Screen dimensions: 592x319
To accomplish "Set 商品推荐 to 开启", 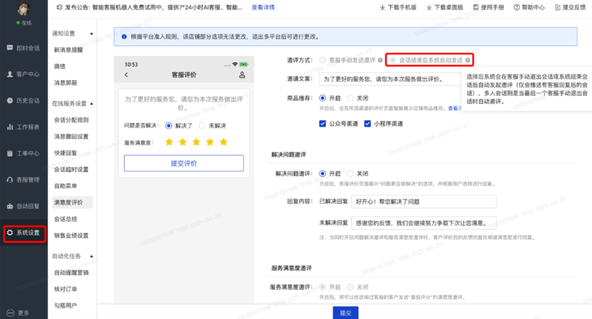I will (x=323, y=98).
